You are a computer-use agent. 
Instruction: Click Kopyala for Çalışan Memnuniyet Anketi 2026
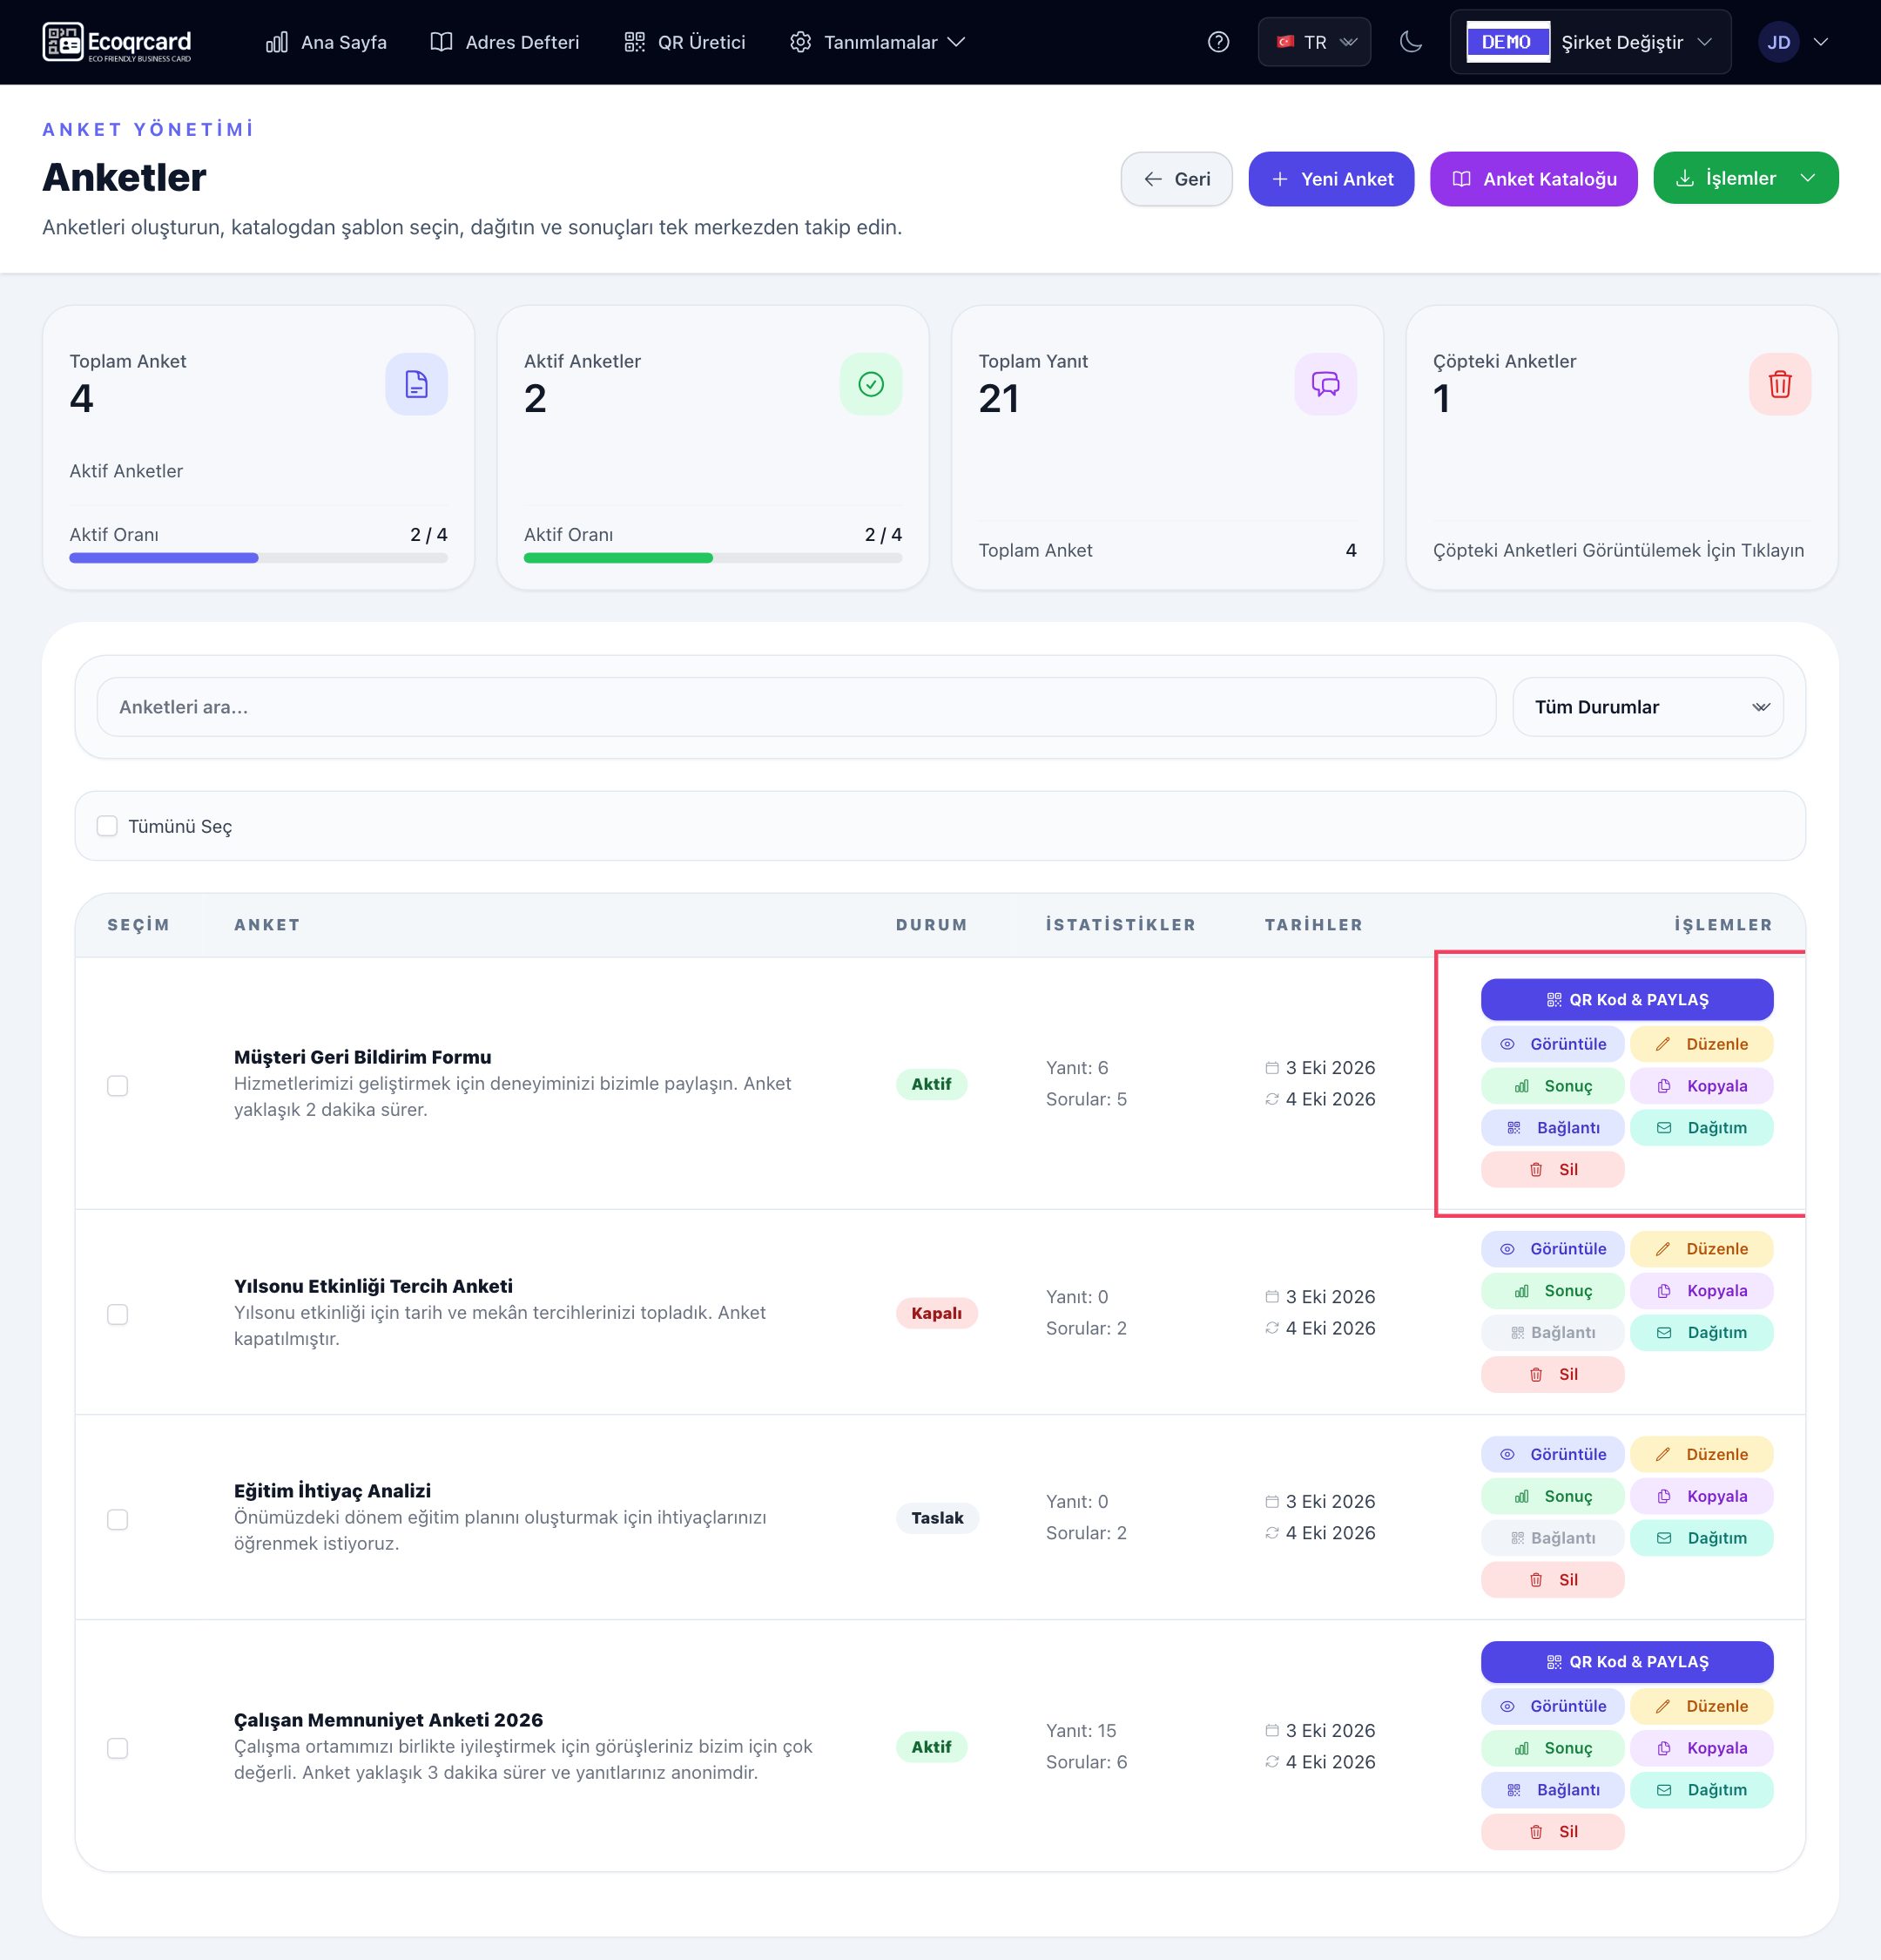(x=1701, y=1748)
